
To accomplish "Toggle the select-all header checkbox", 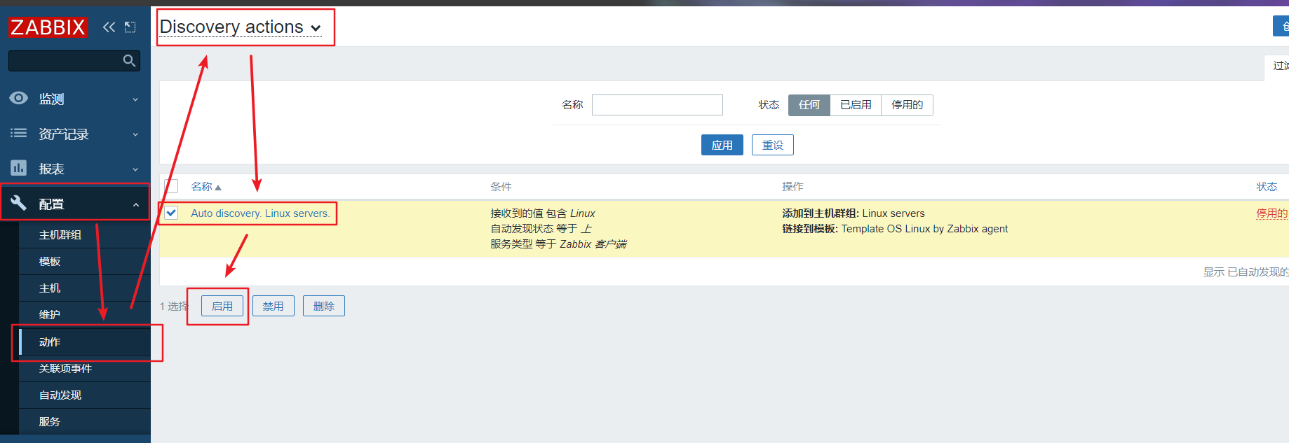I will pyautogui.click(x=171, y=186).
